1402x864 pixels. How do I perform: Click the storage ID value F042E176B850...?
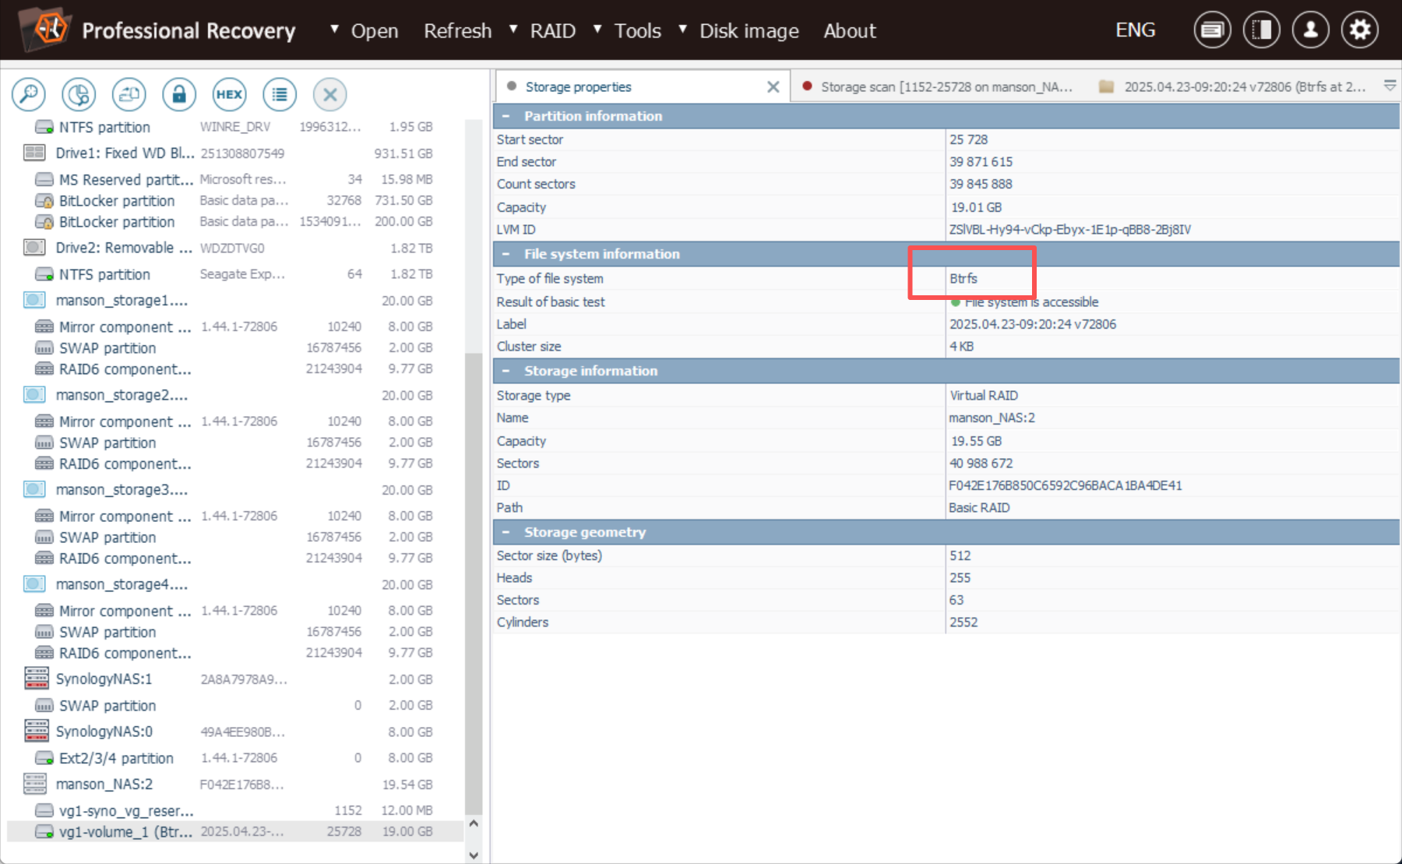pos(1065,485)
